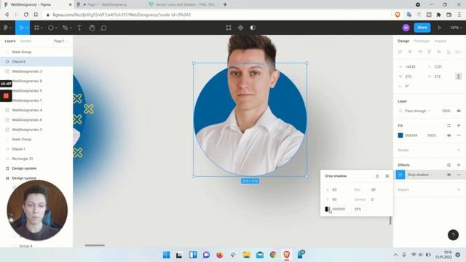Add a new effect with plus icon
The height and width of the screenshot is (262, 466).
459,165
